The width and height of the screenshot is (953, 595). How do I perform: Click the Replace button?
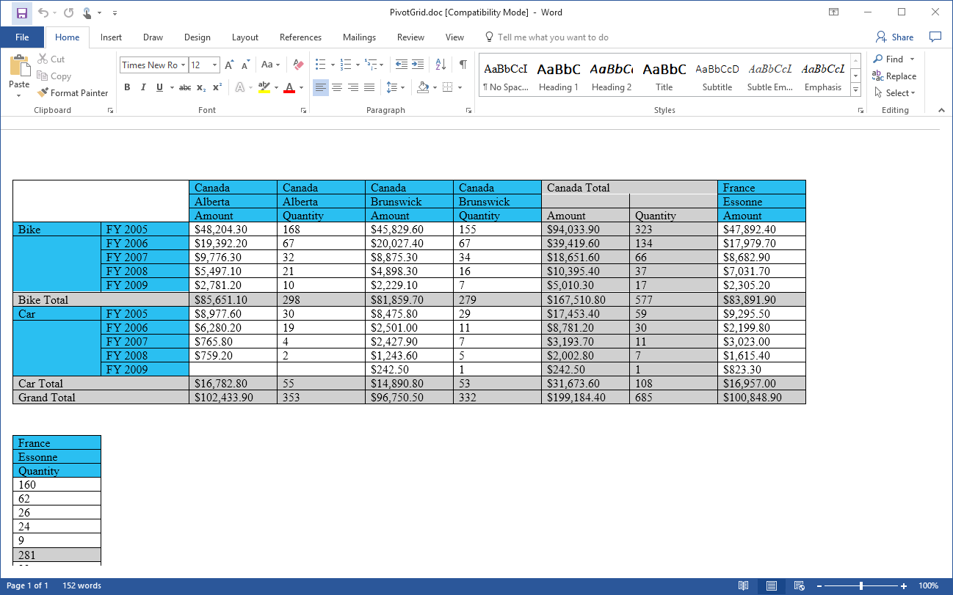click(894, 76)
